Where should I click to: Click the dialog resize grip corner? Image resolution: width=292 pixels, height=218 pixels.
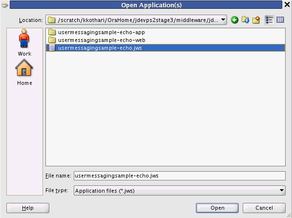coord(289,215)
